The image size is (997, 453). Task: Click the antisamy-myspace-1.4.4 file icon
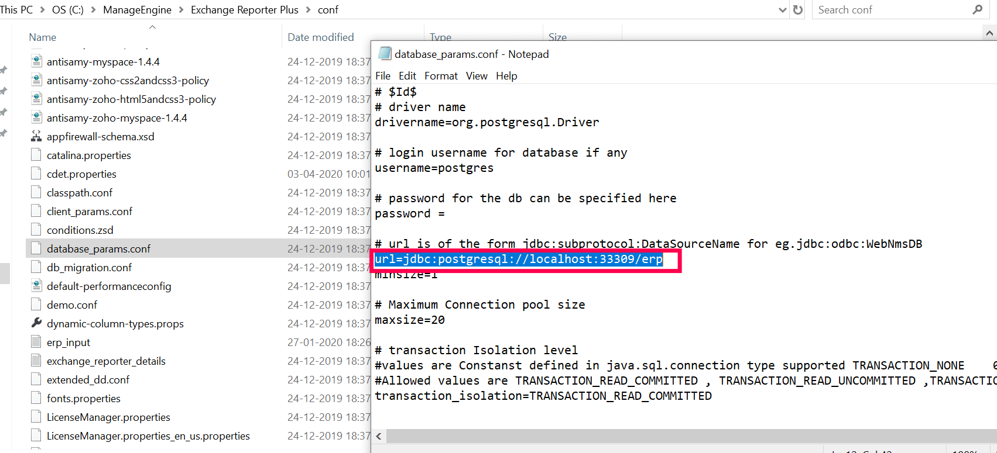pyautogui.click(x=36, y=61)
